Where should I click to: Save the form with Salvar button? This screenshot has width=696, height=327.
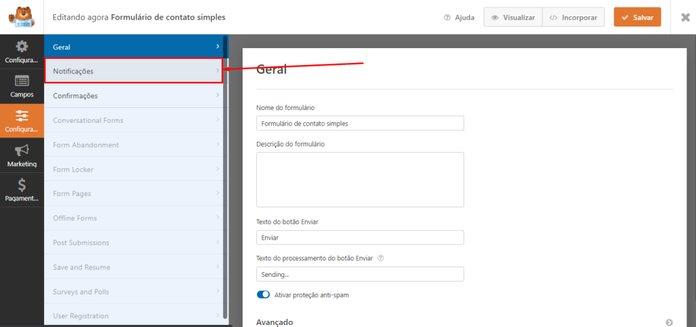tap(637, 17)
